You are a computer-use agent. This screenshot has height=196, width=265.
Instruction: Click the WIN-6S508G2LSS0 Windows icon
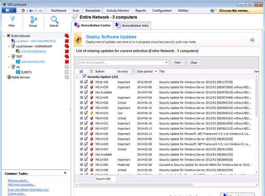coord(18,62)
